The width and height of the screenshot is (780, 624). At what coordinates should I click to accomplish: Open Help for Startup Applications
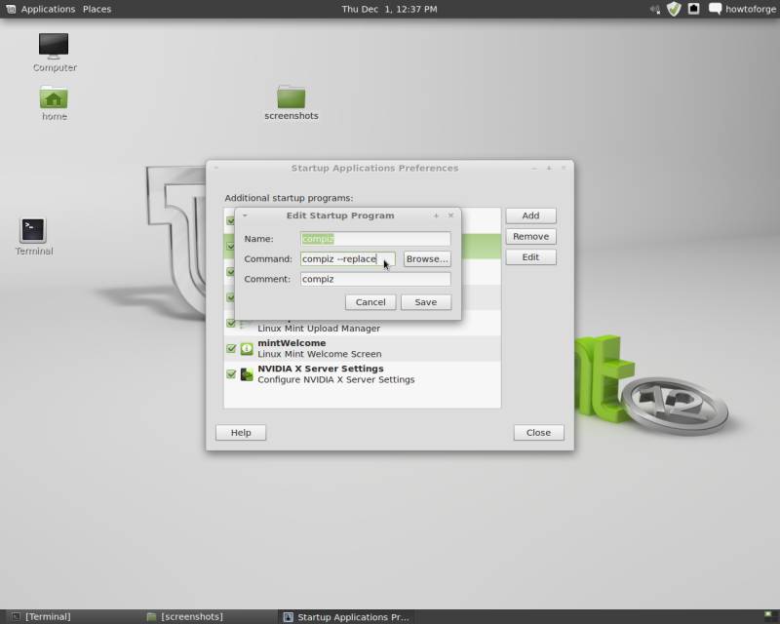pyautogui.click(x=241, y=433)
